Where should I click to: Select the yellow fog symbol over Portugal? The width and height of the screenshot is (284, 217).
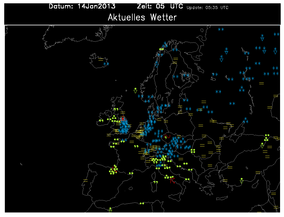(86, 180)
